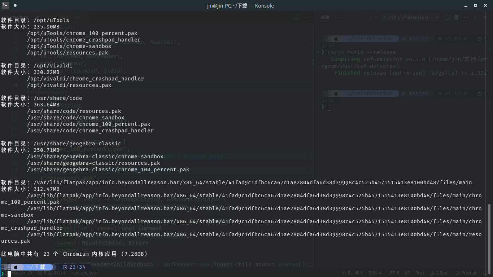Click the LF line ending status item

coord(407,273)
